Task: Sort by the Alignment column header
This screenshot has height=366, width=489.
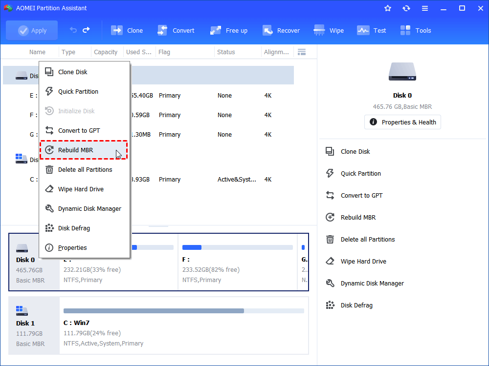Action: 276,52
